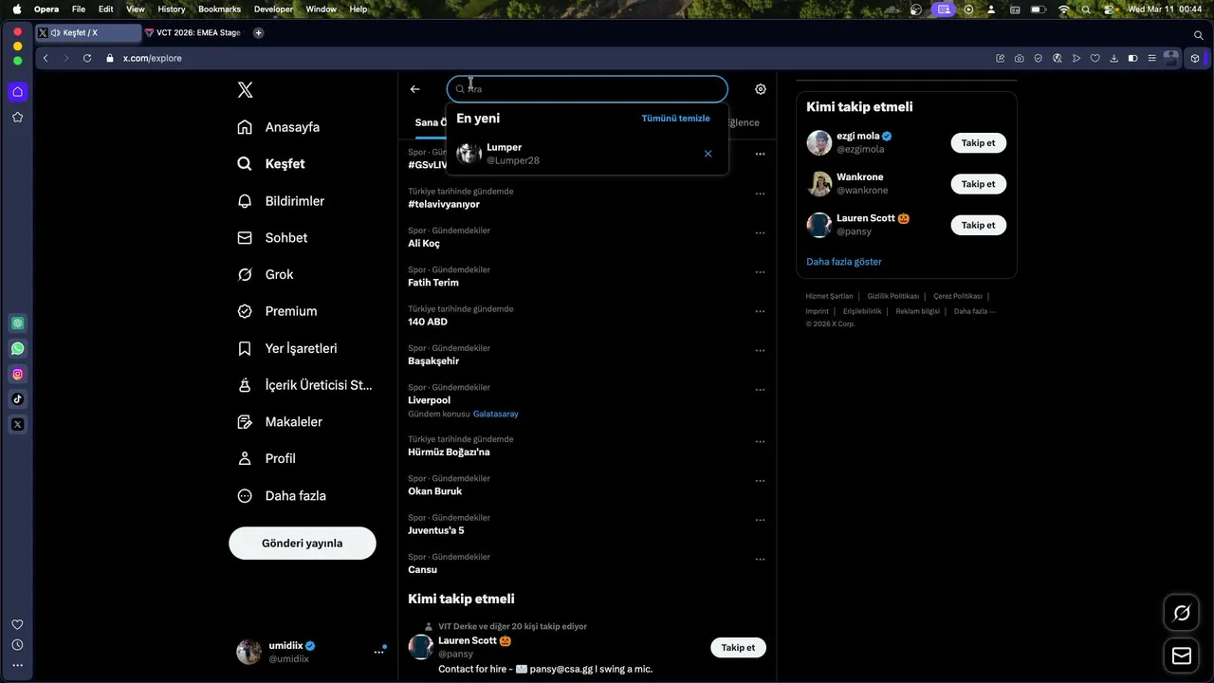Open the Developer menu in menu bar

273,9
